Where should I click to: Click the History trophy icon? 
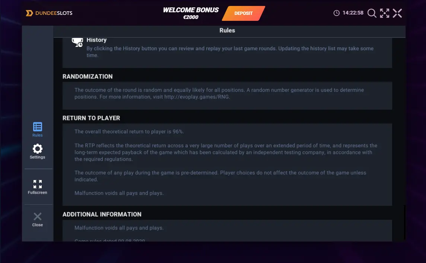77,42
